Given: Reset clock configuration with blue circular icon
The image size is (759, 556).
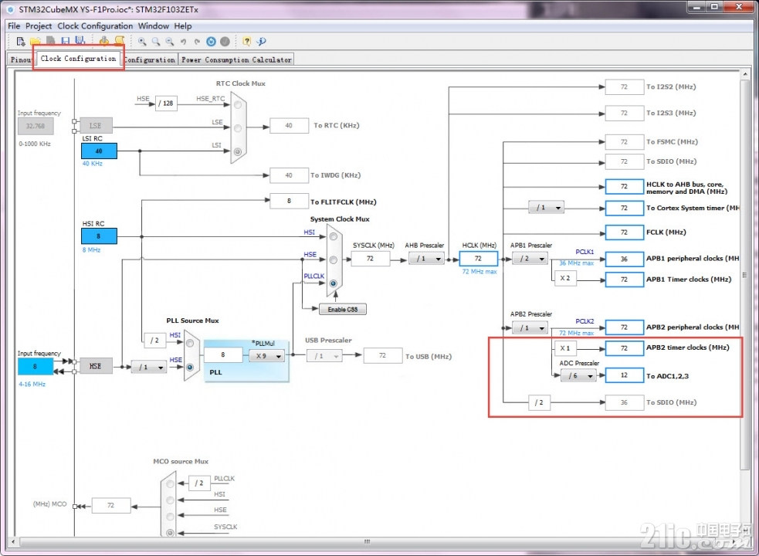Looking at the screenshot, I should (211, 42).
